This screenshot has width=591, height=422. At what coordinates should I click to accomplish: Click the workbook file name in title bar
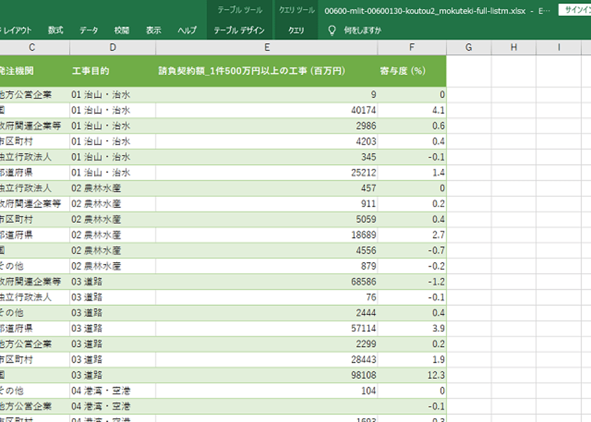425,11
